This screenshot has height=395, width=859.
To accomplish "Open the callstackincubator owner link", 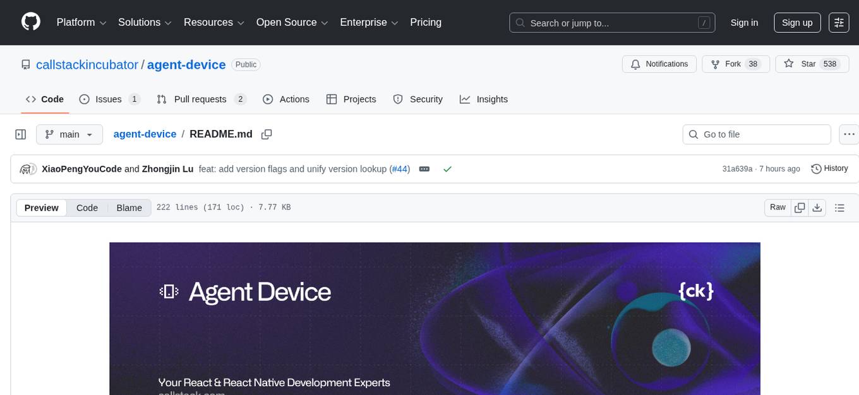I will pos(87,64).
